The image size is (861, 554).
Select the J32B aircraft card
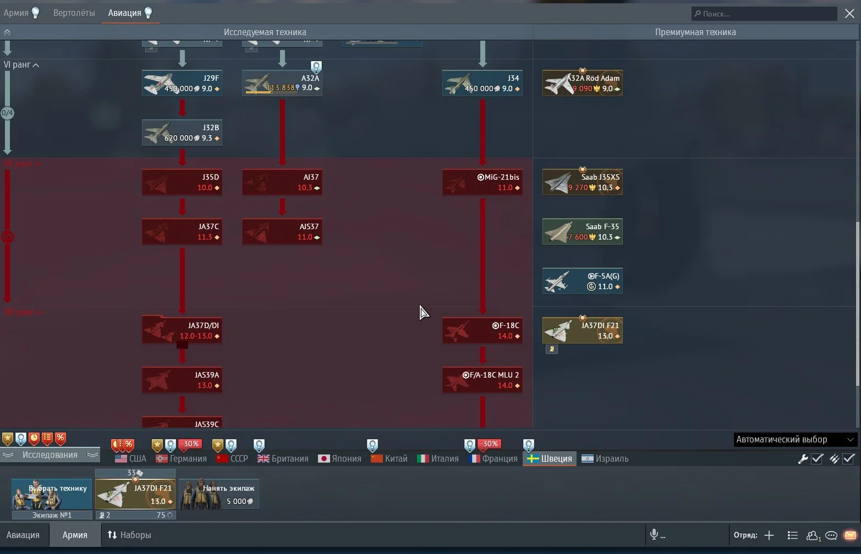(x=182, y=132)
